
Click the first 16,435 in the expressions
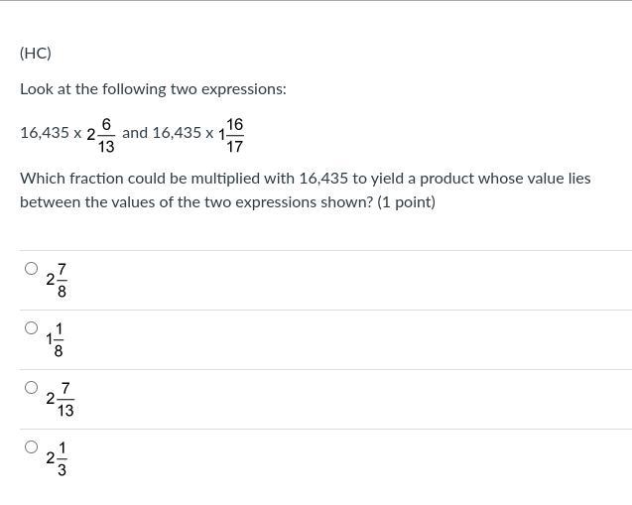pyautogui.click(x=45, y=133)
